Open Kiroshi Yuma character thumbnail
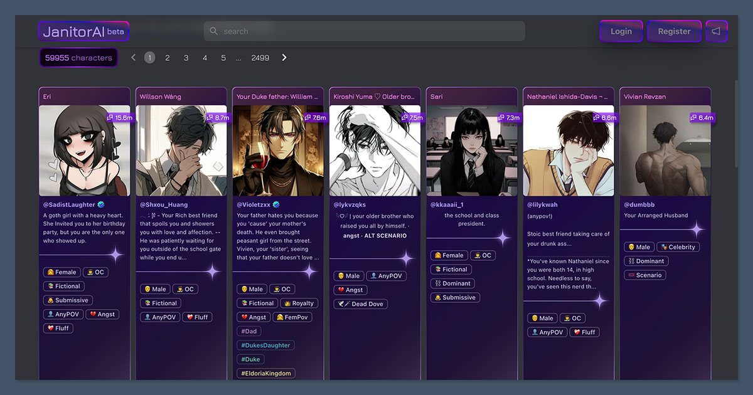This screenshot has width=753, height=395. point(375,150)
